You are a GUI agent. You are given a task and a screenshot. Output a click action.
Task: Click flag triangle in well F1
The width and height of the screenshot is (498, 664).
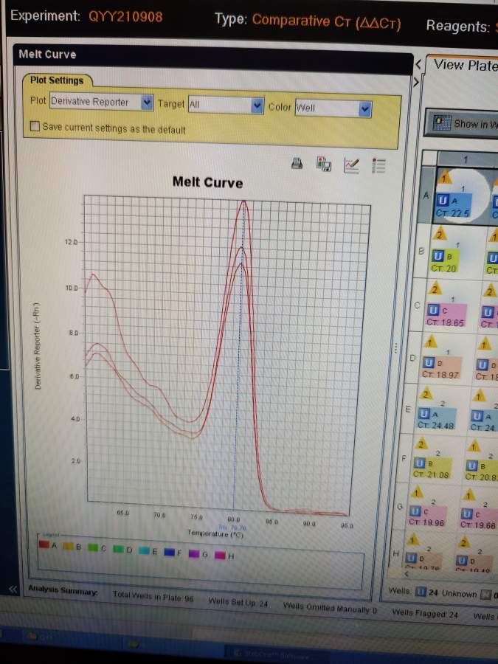[x=421, y=444]
